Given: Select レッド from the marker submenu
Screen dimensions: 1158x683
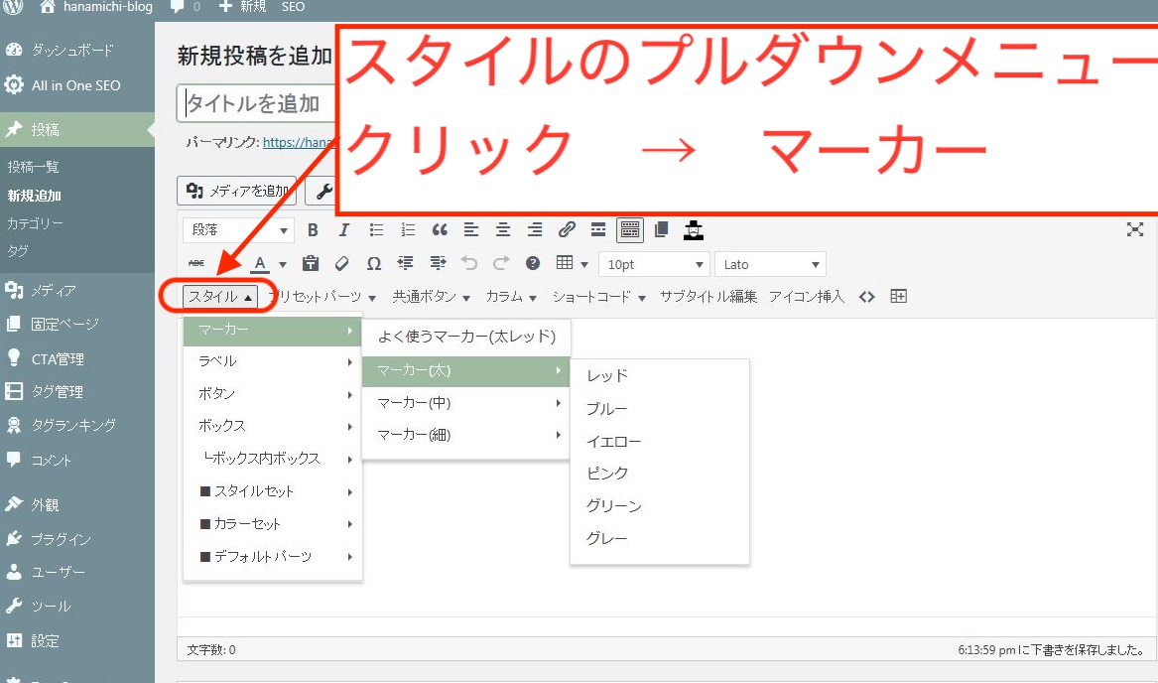Looking at the screenshot, I should tap(607, 376).
